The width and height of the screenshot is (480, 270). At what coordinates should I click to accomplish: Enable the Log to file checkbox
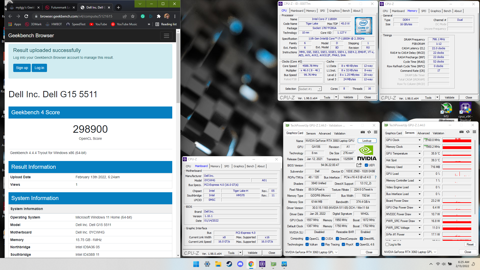tap(387, 244)
